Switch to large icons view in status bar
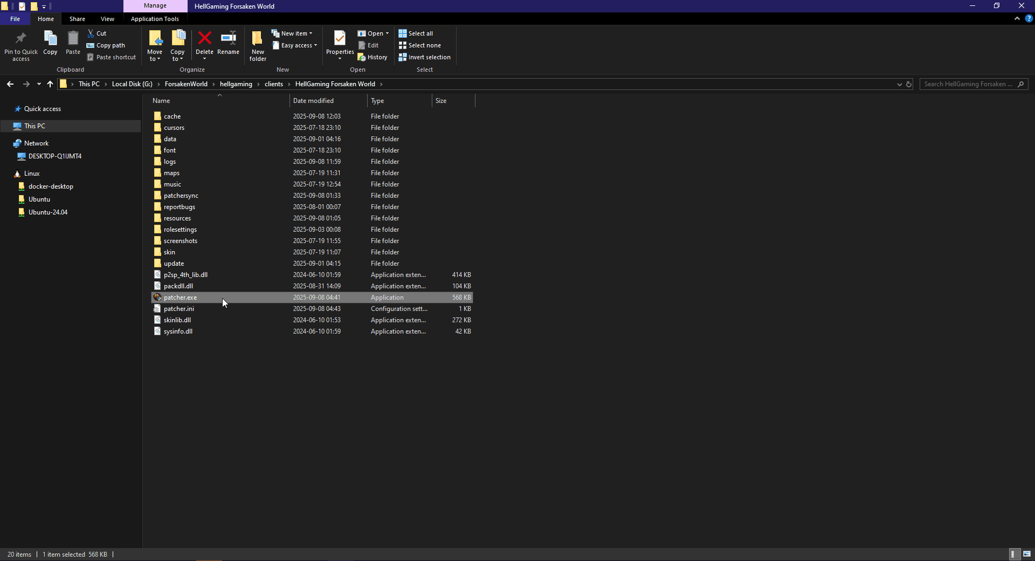This screenshot has width=1035, height=561. (1027, 554)
